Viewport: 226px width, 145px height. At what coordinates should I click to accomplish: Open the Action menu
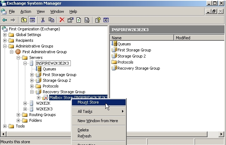tap(26, 11)
